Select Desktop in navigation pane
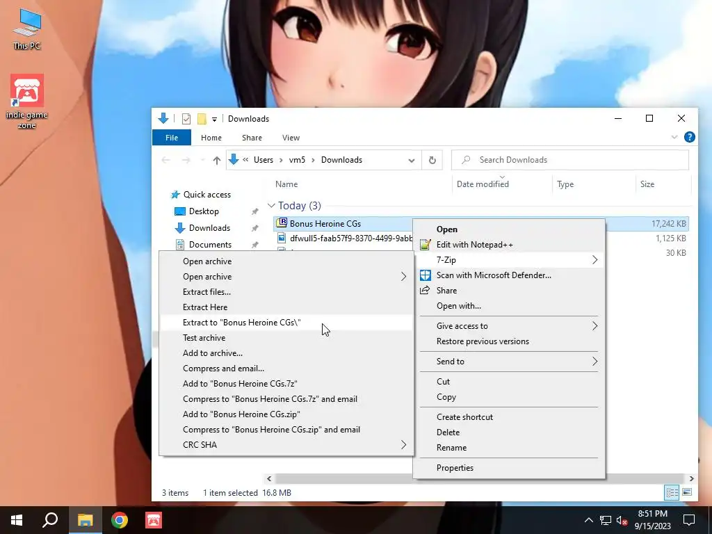Image resolution: width=712 pixels, height=534 pixels. coord(204,211)
